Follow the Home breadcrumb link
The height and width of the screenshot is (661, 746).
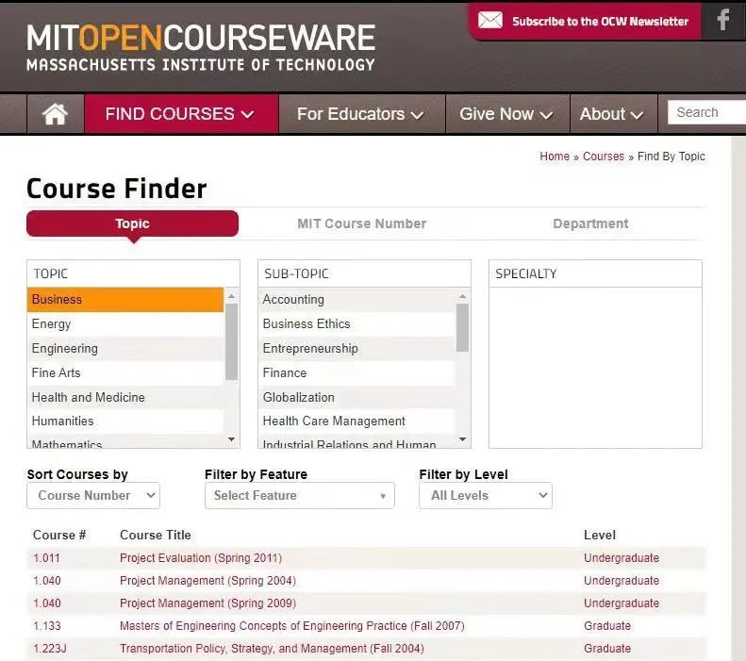(555, 157)
